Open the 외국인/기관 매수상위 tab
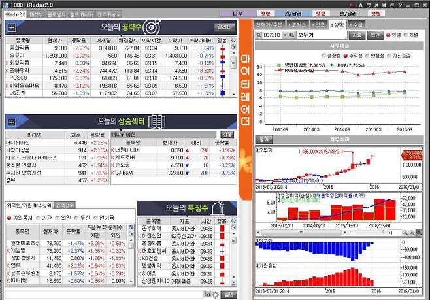The height and width of the screenshot is (300, 430). (29, 205)
